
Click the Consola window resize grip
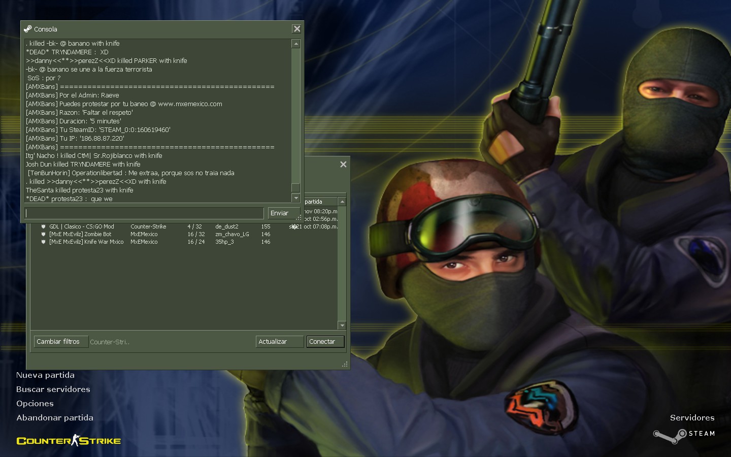[300, 218]
